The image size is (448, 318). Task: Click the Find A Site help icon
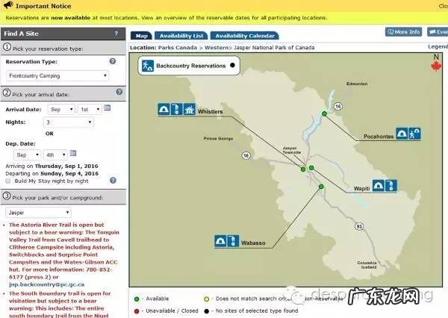click(x=115, y=34)
